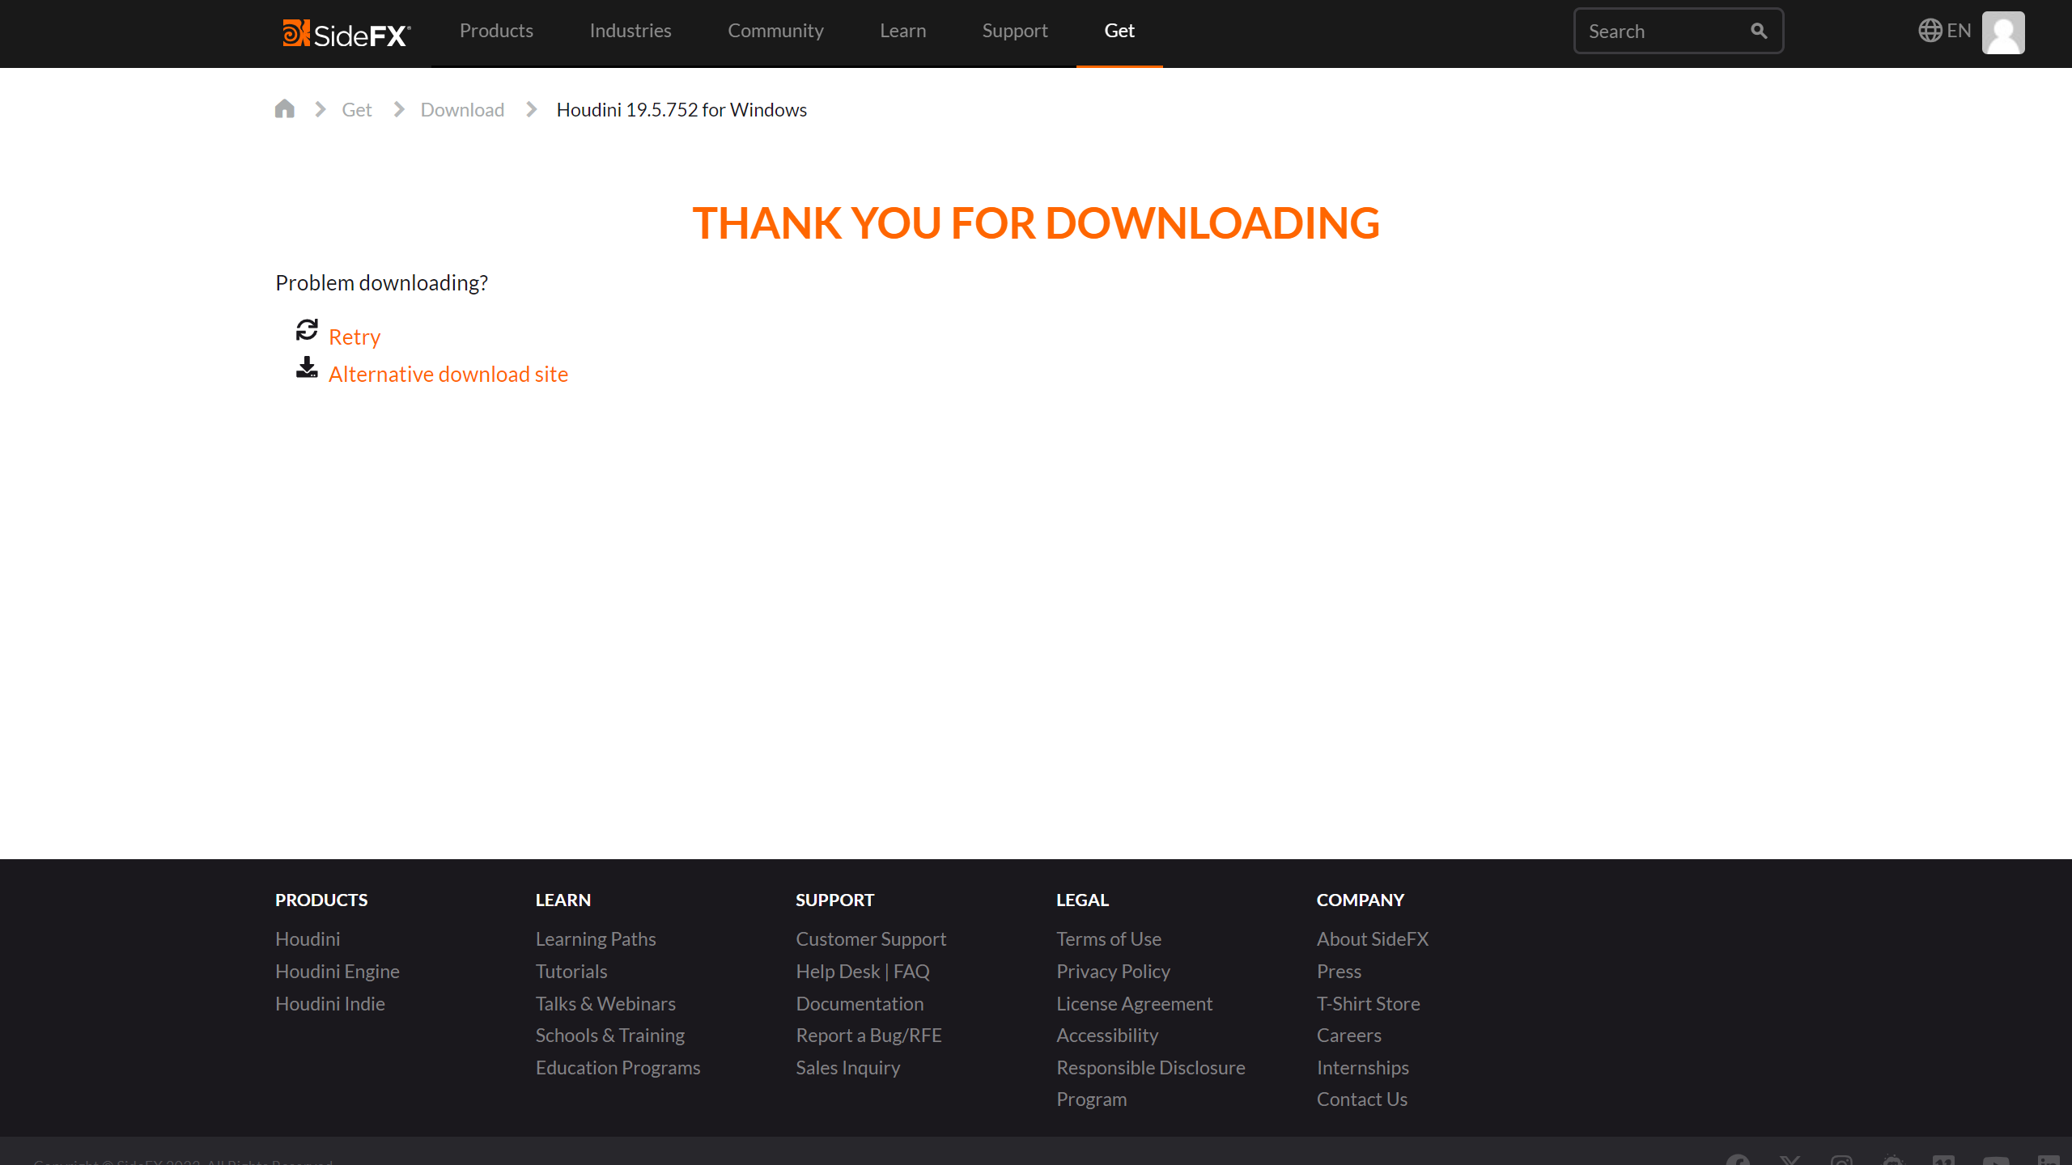Click the SUPPORT footer heading

pos(835,900)
